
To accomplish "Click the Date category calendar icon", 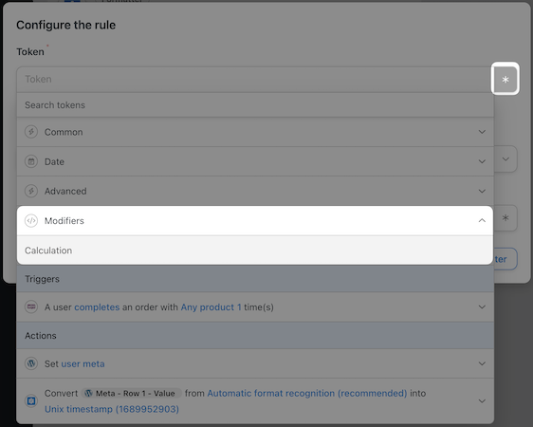I will (31, 161).
